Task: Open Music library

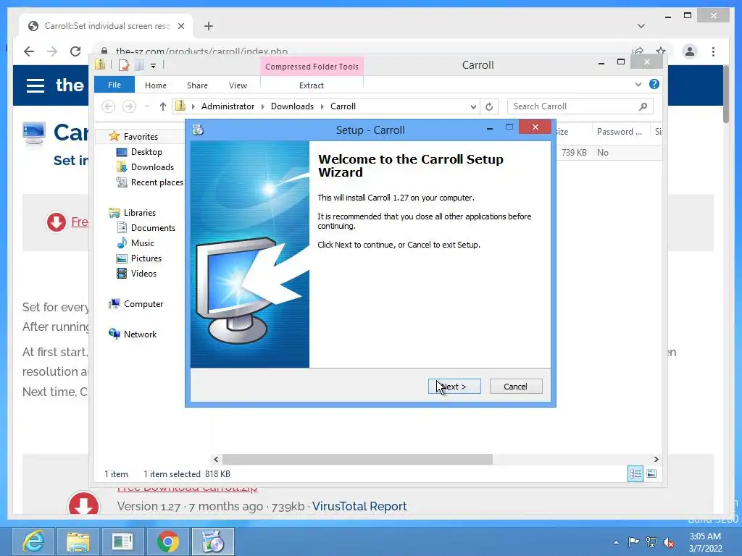Action: (143, 243)
